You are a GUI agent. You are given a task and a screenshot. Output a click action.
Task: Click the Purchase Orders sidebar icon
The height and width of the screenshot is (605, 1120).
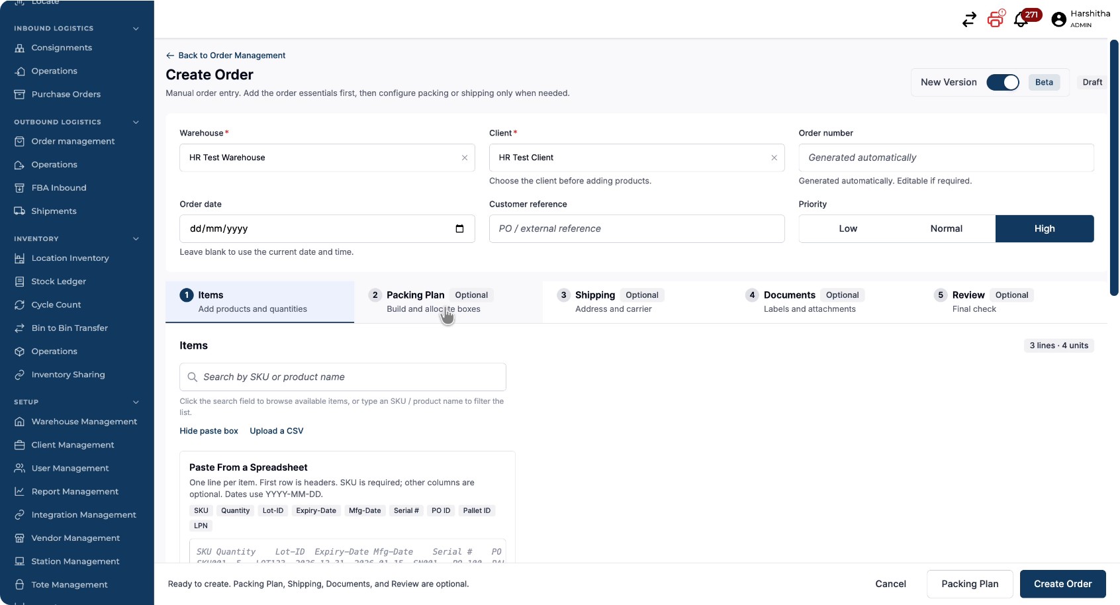pos(20,94)
